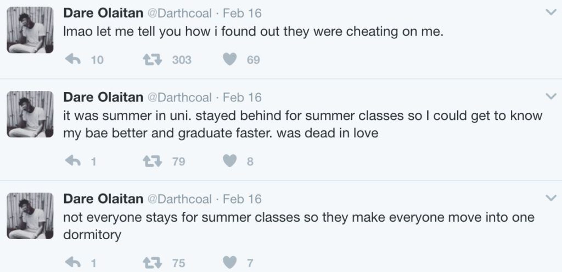The height and width of the screenshot is (272, 562).
Task: Retweet the tweet with 79 retweets
Action: (x=151, y=161)
